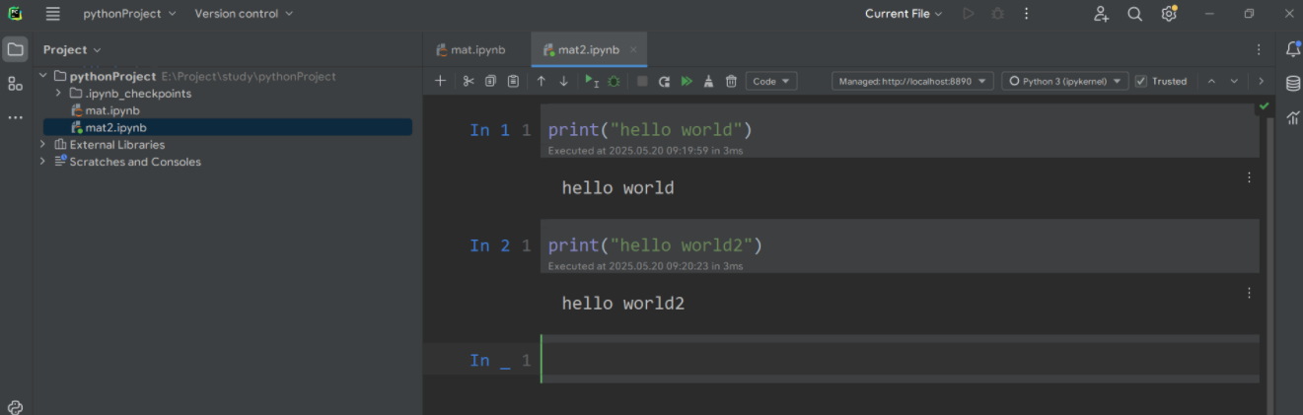Image resolution: width=1303 pixels, height=415 pixels.
Task: Open the Current File run configuration dropdown
Action: pos(904,14)
